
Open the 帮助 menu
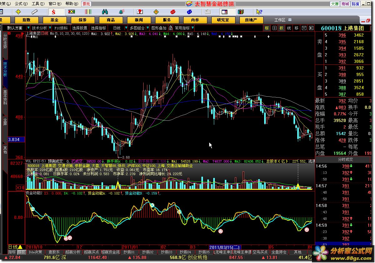click(71, 4)
